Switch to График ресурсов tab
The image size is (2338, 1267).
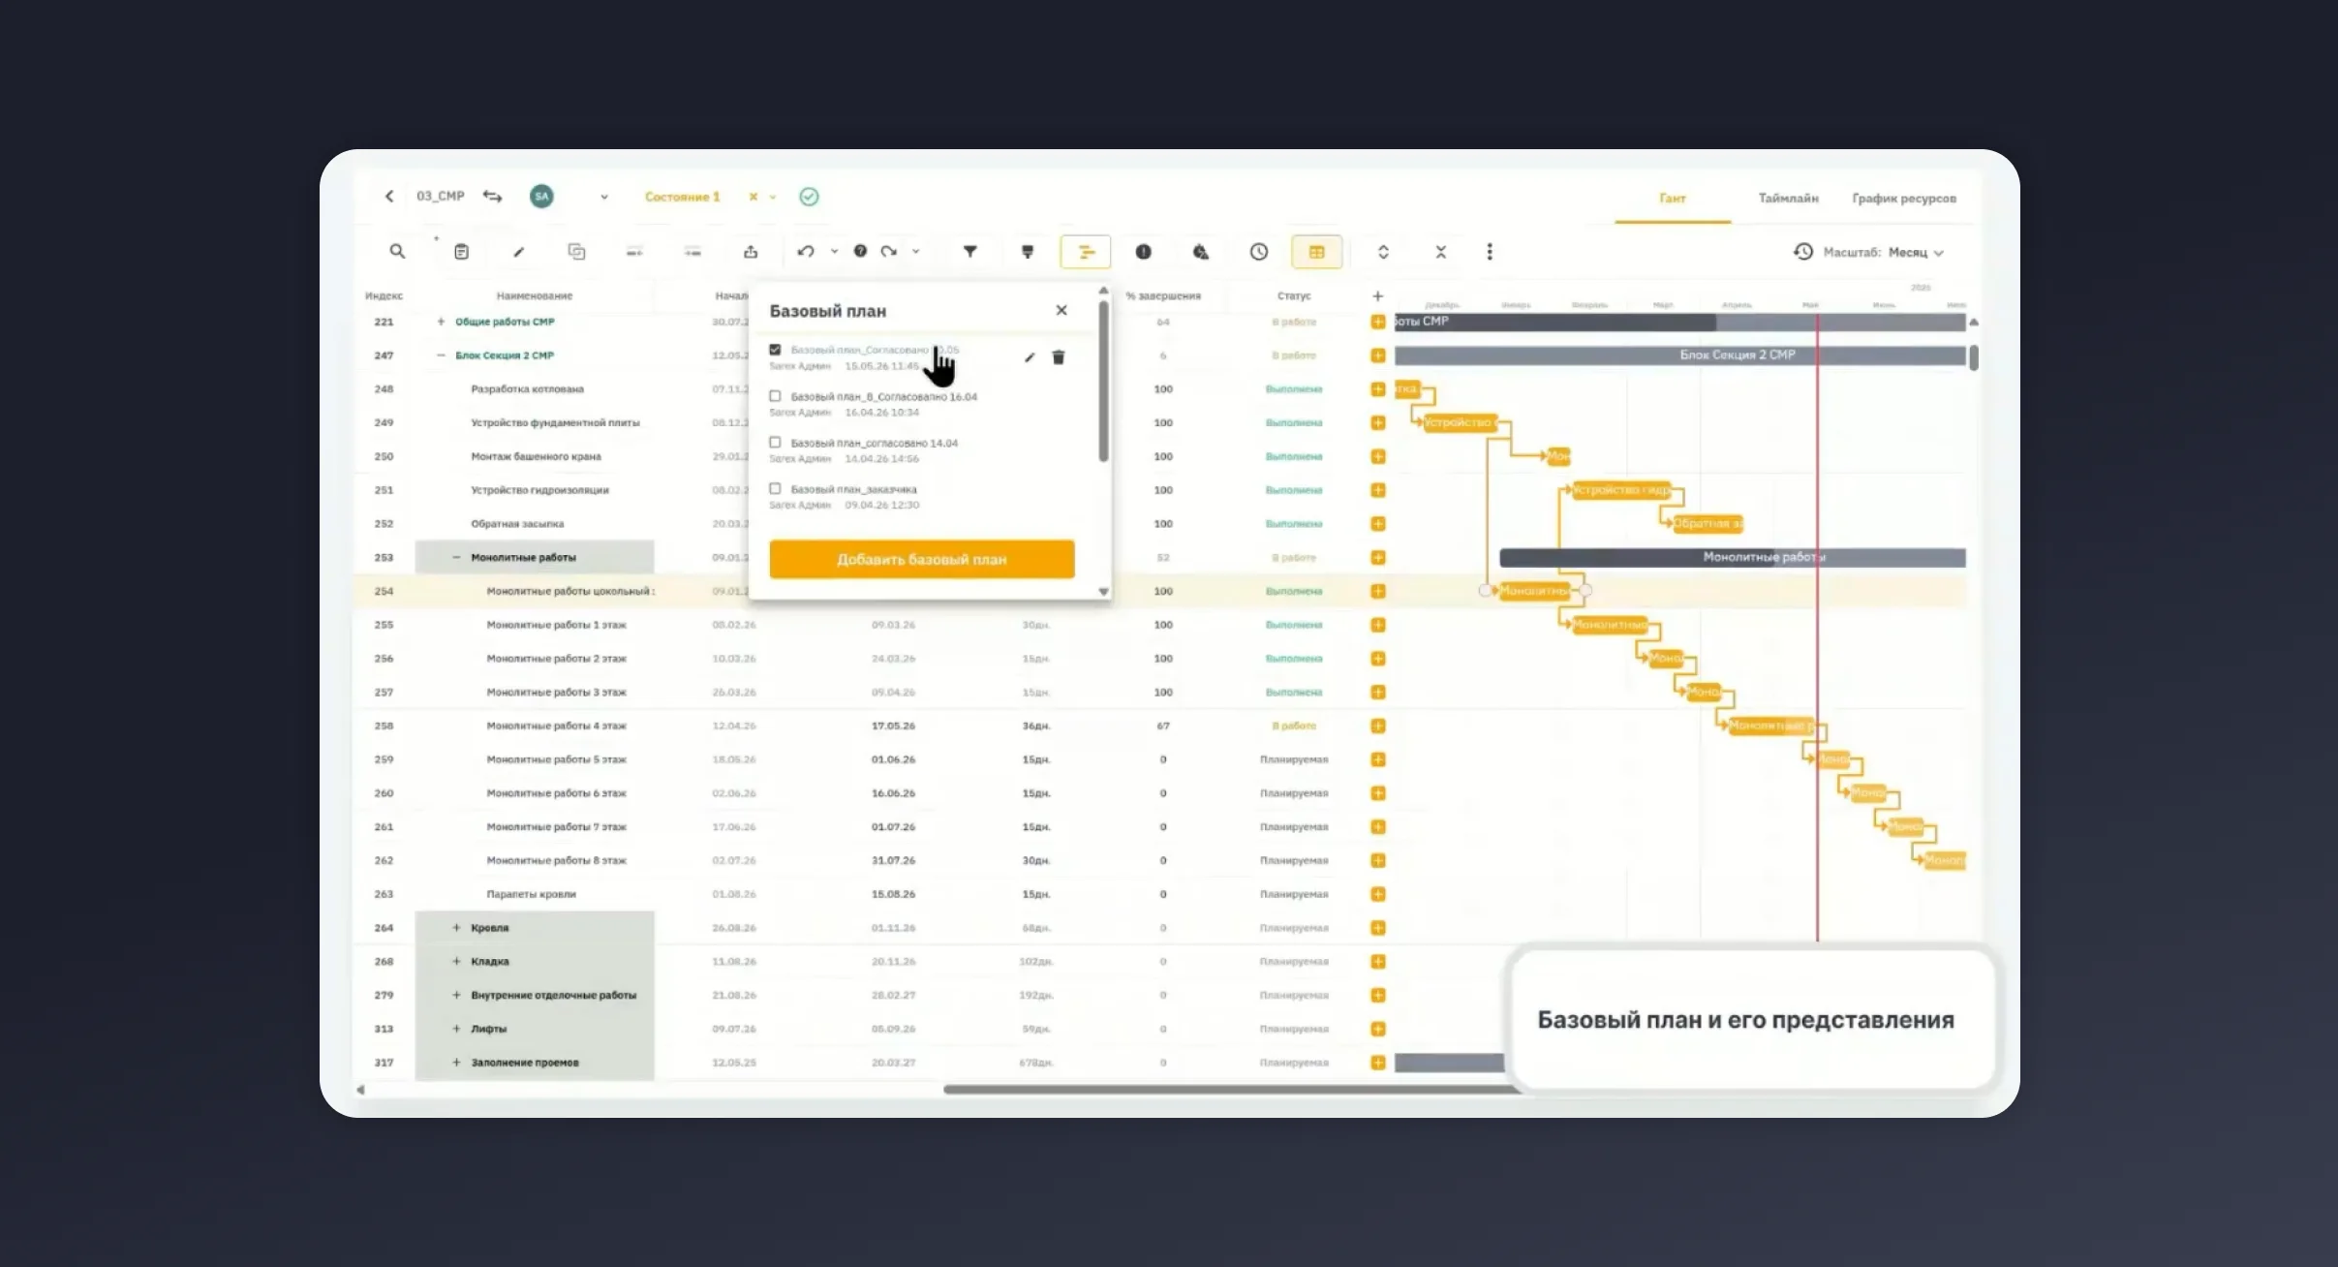coord(1904,199)
